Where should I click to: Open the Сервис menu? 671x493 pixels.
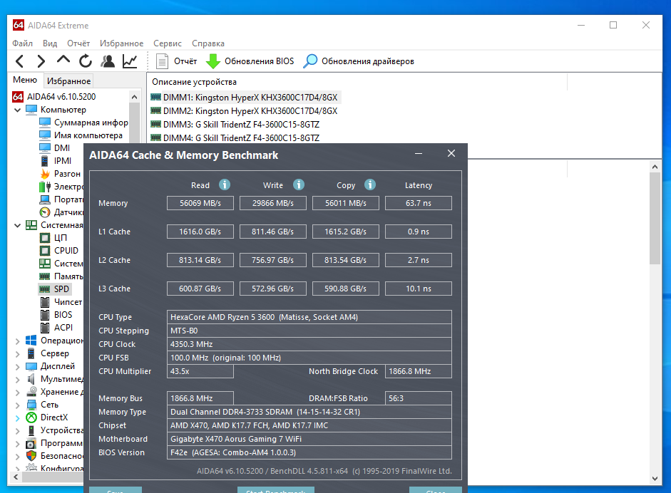(x=168, y=43)
